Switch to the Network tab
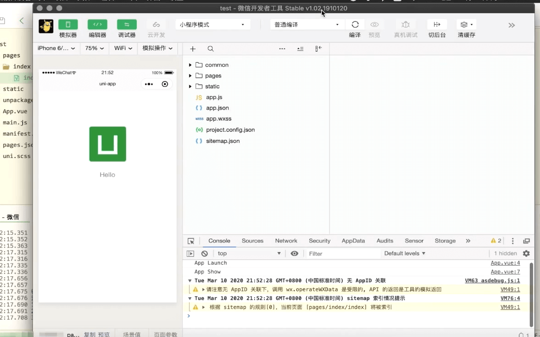 point(286,241)
